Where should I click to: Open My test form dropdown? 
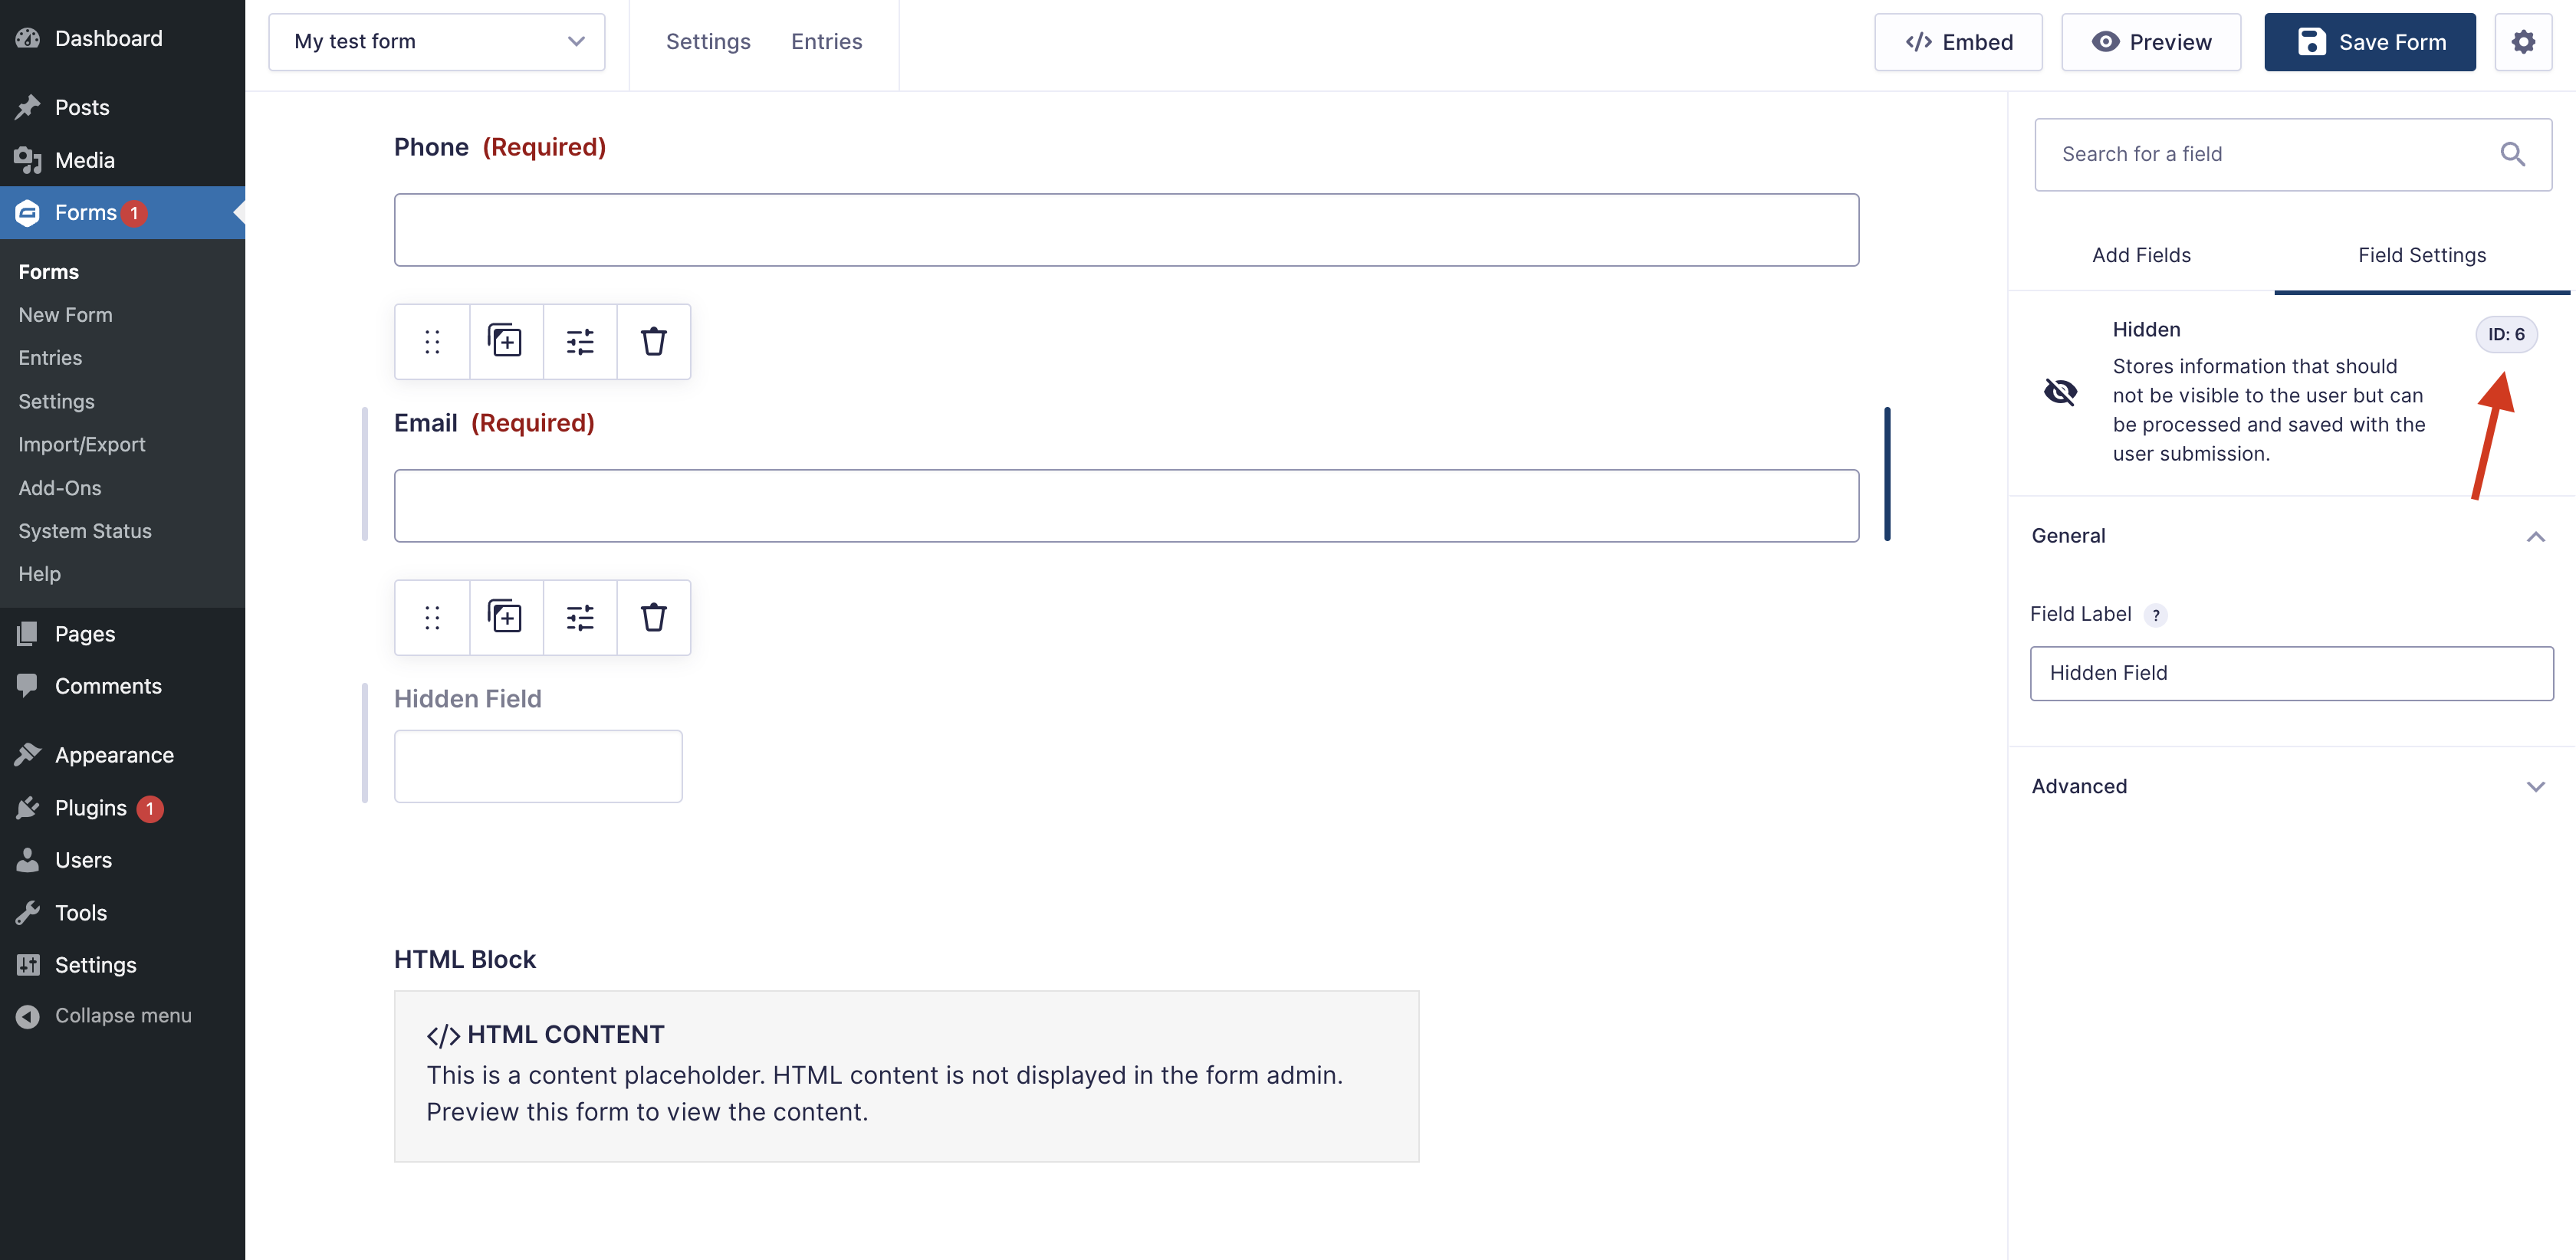[x=436, y=42]
